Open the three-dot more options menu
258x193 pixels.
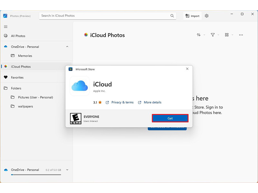coord(241,35)
